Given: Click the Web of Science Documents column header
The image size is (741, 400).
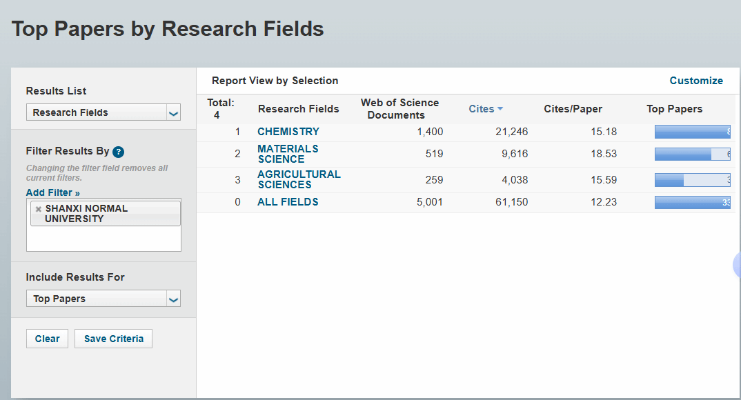Looking at the screenshot, I should click(399, 109).
